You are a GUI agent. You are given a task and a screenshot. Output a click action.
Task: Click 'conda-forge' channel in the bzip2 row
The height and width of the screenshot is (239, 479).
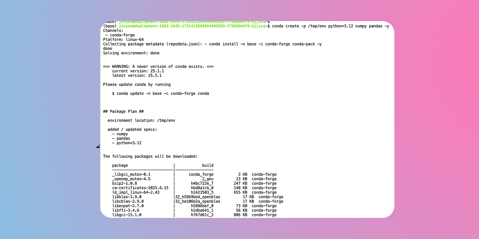tap(264, 183)
